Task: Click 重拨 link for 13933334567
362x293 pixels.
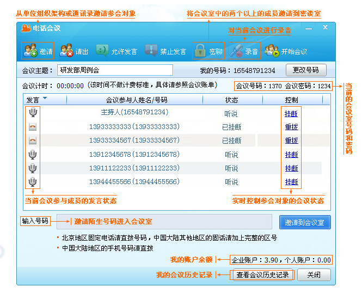Action: click(291, 141)
